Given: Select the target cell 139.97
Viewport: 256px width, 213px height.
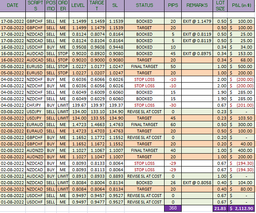Looking at the screenshot, I should [x=97, y=105].
